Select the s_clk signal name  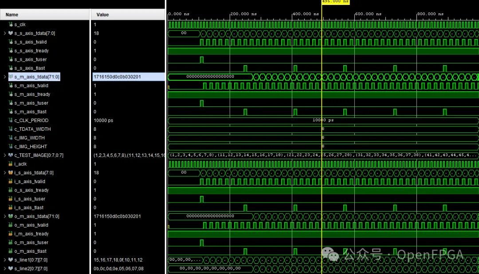tap(20, 24)
